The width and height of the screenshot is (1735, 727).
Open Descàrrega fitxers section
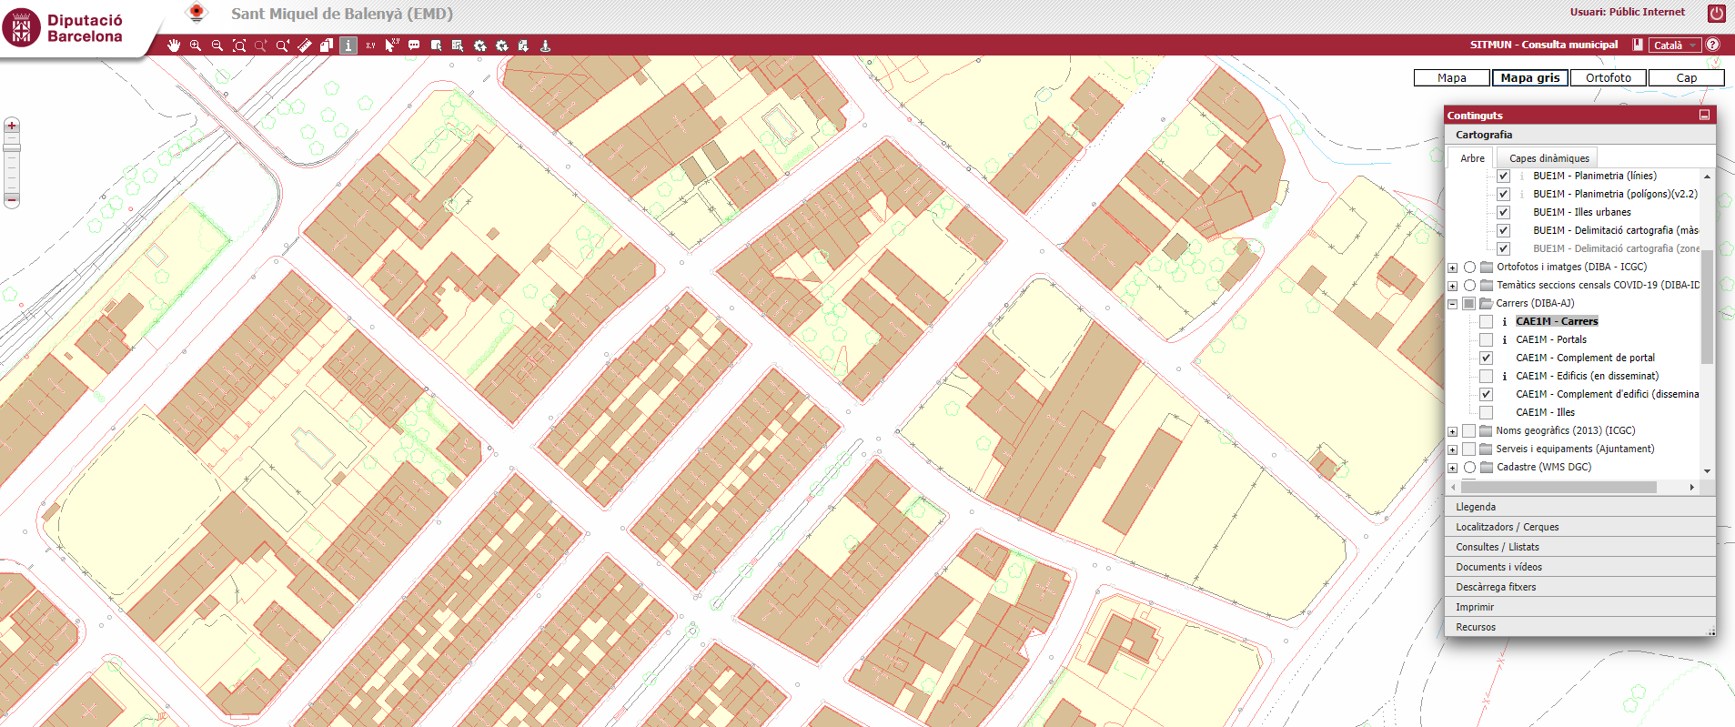[x=1579, y=587]
